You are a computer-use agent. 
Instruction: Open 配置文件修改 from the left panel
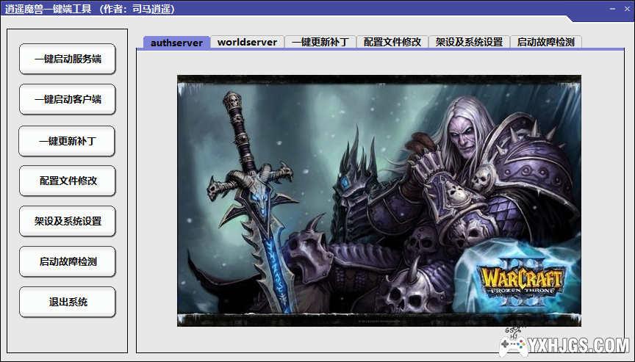[x=68, y=181]
